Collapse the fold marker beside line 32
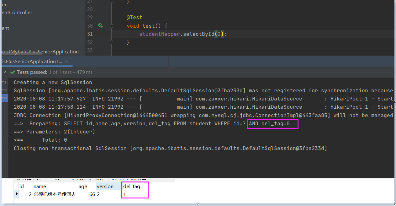This screenshot has width=396, height=206. point(111,42)
